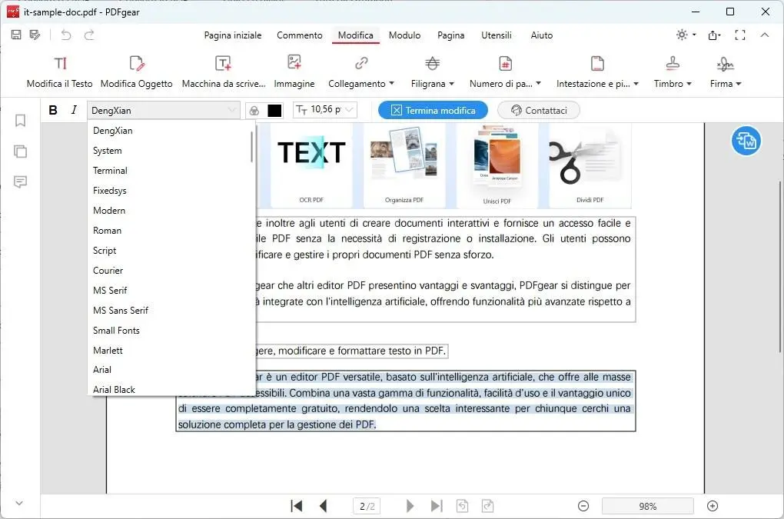Click the share export icon
The width and height of the screenshot is (784, 519).
tap(714, 35)
